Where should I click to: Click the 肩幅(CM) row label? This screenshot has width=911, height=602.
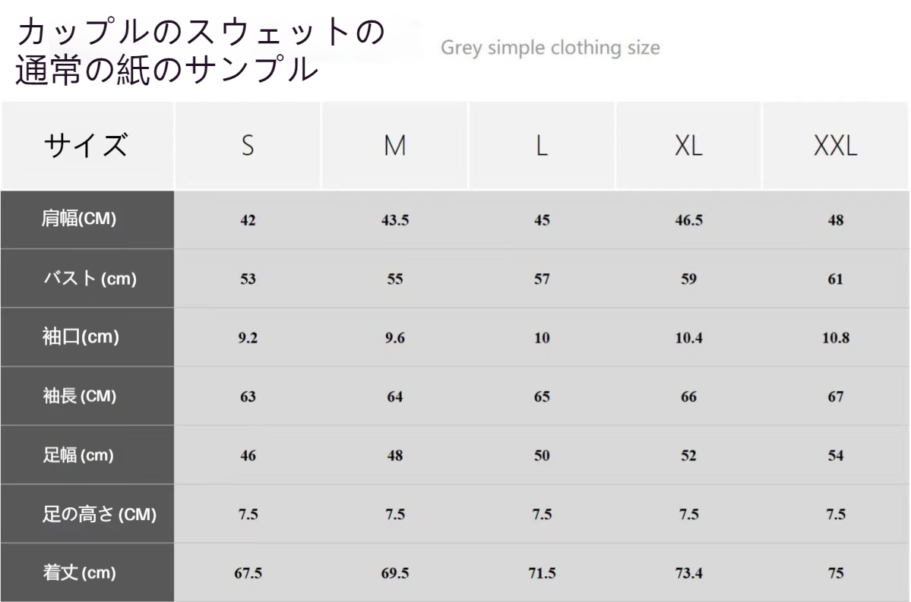(78, 220)
